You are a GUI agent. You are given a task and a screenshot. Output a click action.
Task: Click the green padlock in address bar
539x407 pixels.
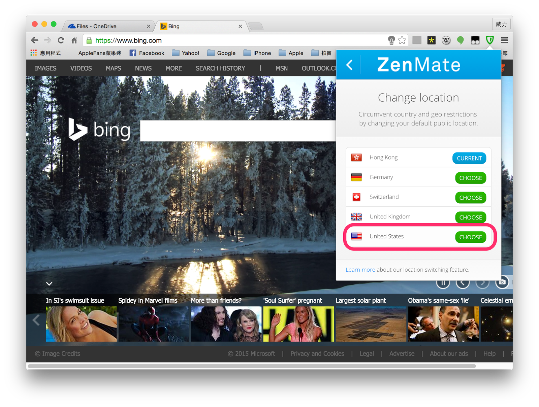(89, 40)
